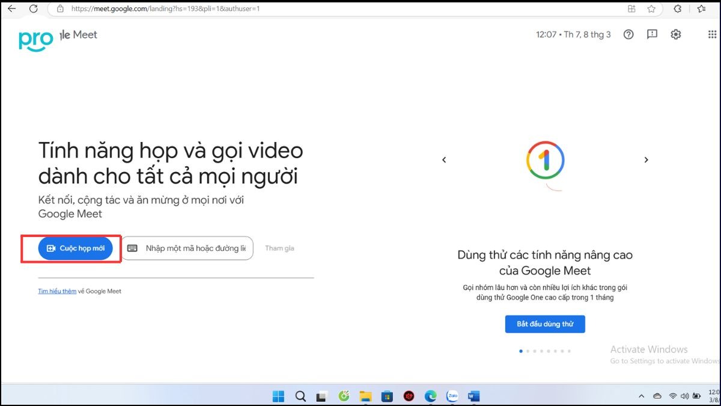The image size is (721, 406).
Task: Click 'Bắt đầu dùng thử' button
Action: (545, 324)
